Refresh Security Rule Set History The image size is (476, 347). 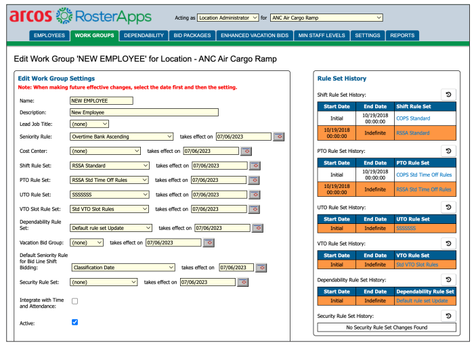(x=448, y=316)
